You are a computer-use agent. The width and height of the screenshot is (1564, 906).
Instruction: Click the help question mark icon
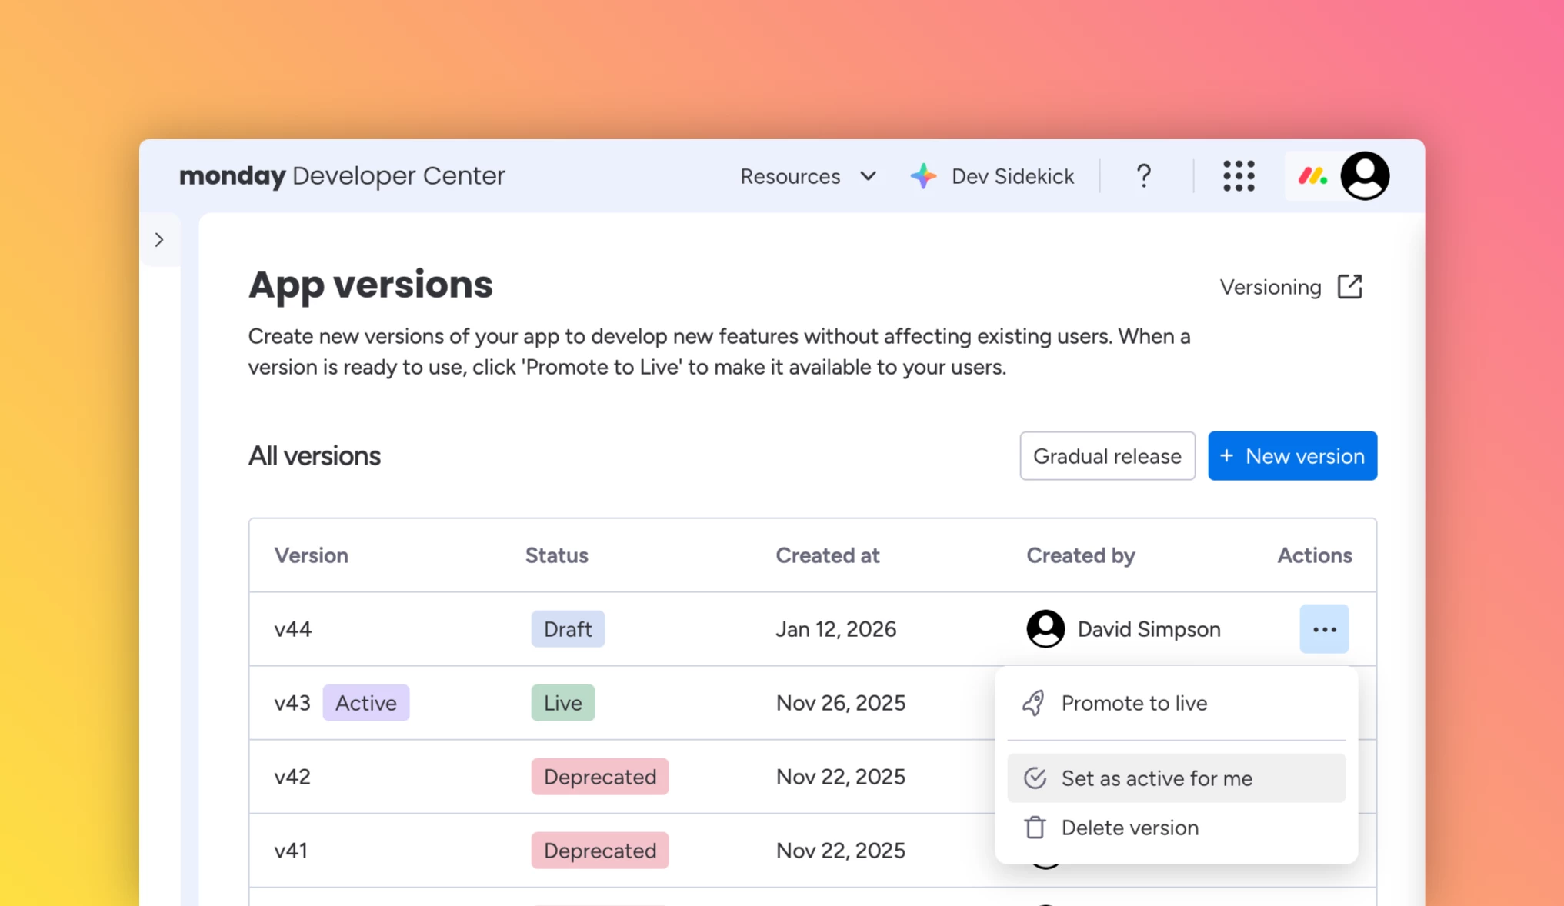click(x=1143, y=175)
